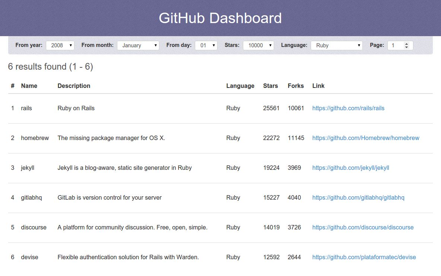Click the 'Language:' filter label
This screenshot has height=276, width=441.
tap(294, 45)
